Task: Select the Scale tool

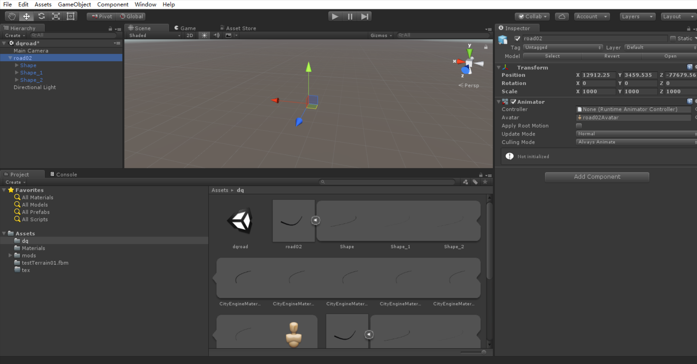Action: click(56, 16)
